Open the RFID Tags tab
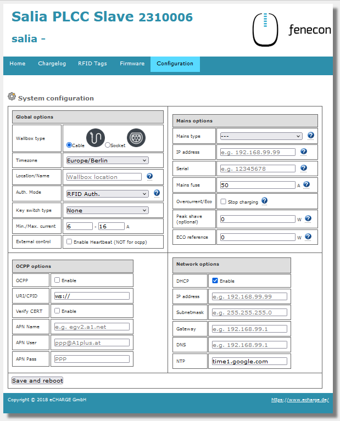Image resolution: width=340 pixels, height=421 pixels. (92, 64)
